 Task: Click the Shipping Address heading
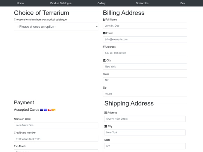(129, 103)
